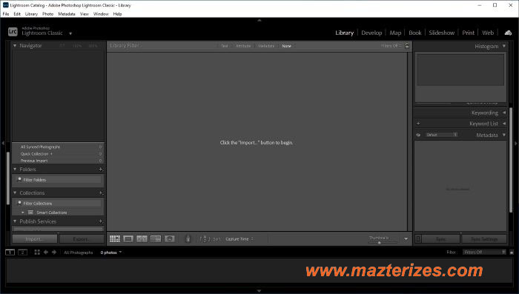Click the filmstrip grid view icon
This screenshot has height=294, width=519.
pyautogui.click(x=37, y=252)
